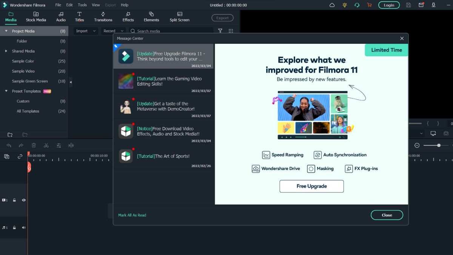Lock the video track
Image resolution: width=453 pixels, height=255 pixels.
[x=14, y=200]
